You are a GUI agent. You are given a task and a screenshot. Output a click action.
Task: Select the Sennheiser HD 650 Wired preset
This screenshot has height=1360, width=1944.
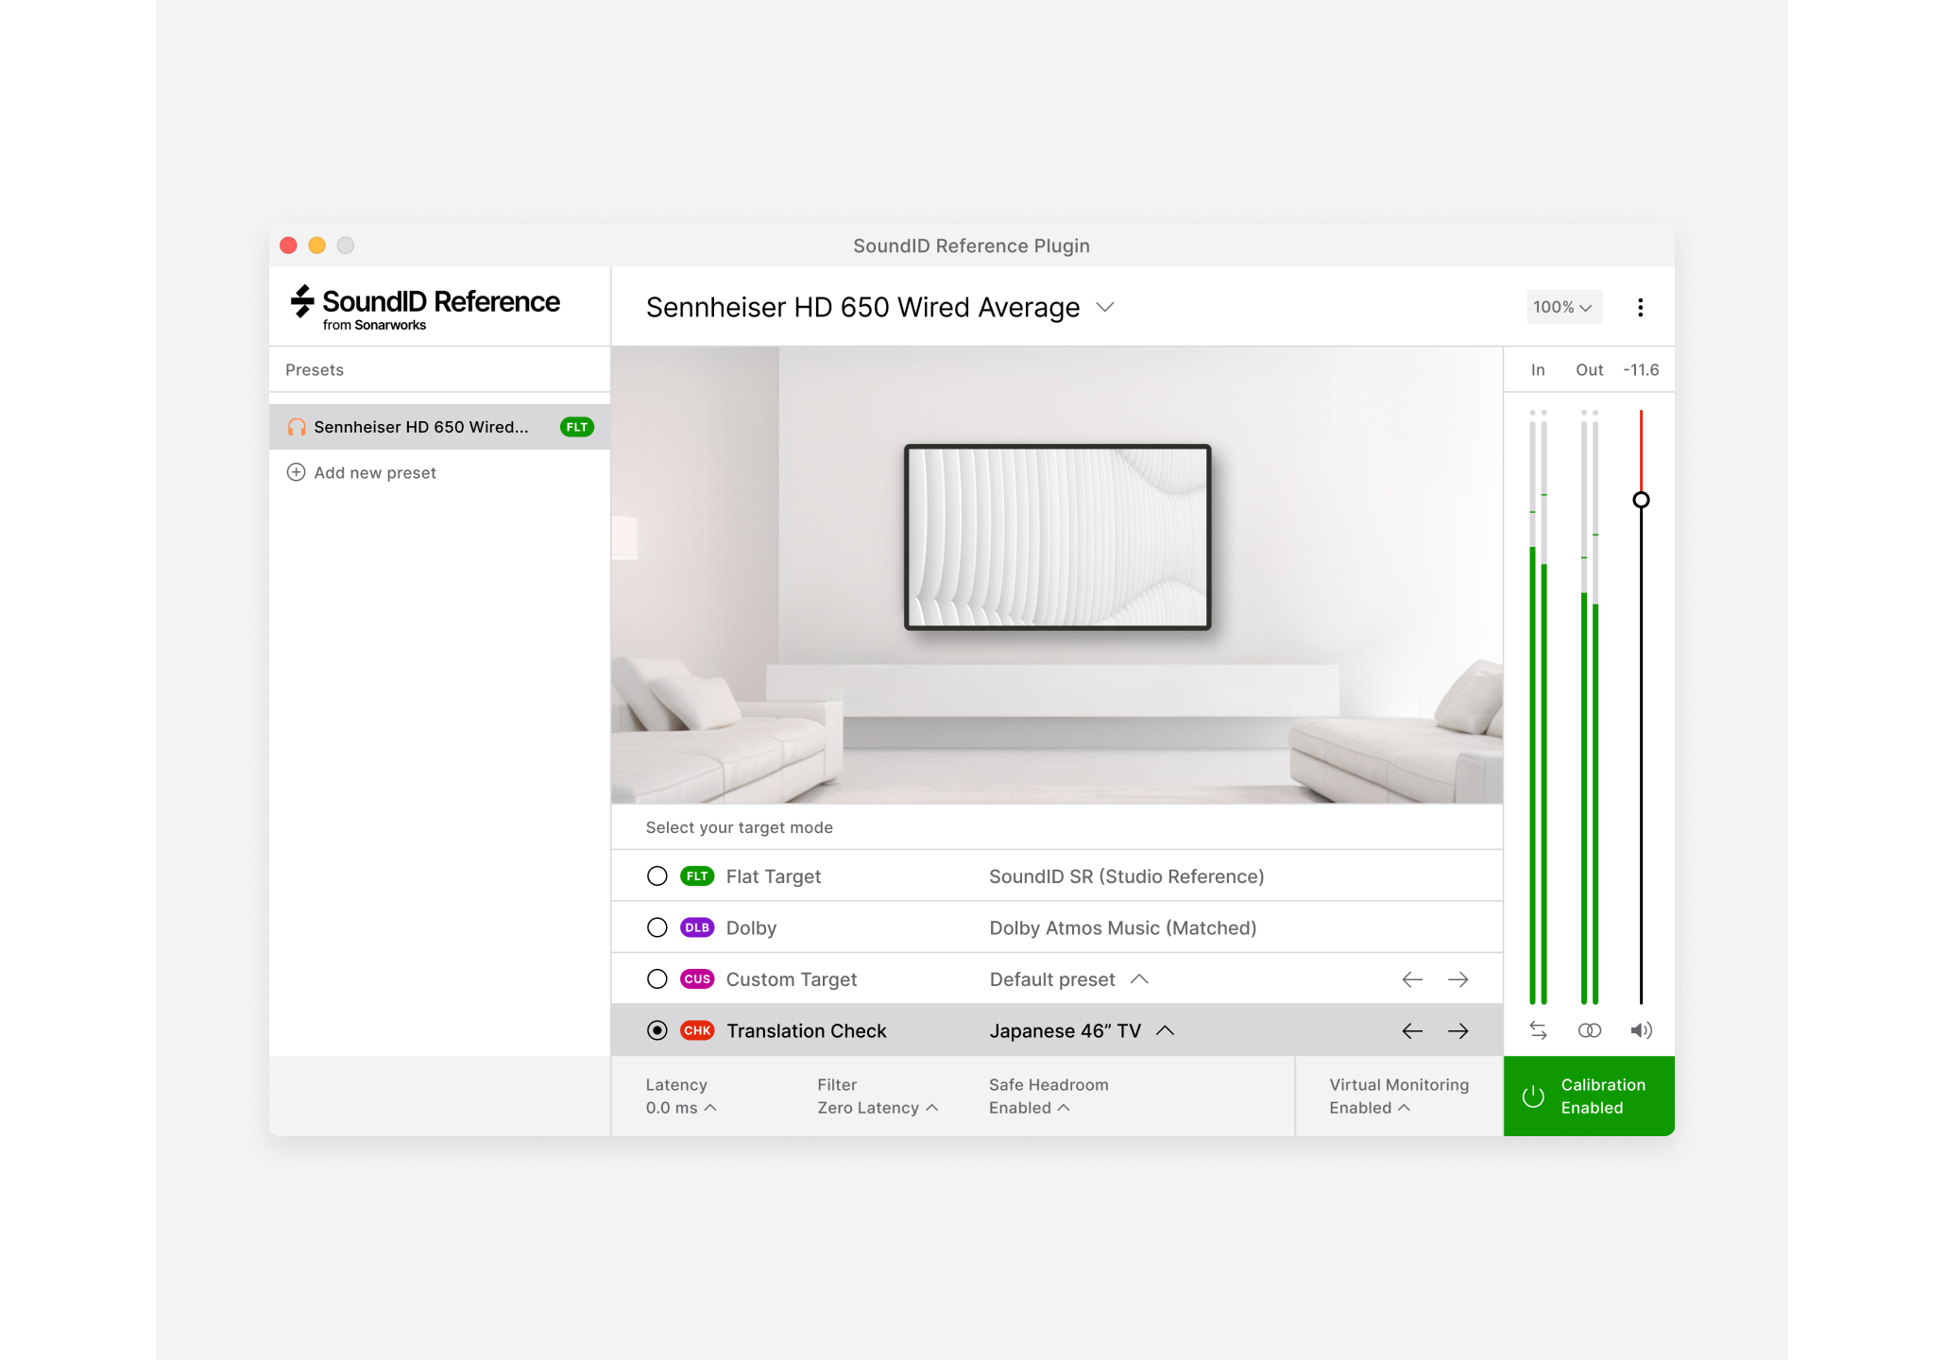[439, 427]
